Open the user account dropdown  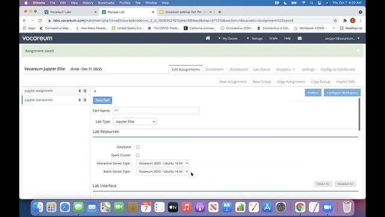pos(342,39)
